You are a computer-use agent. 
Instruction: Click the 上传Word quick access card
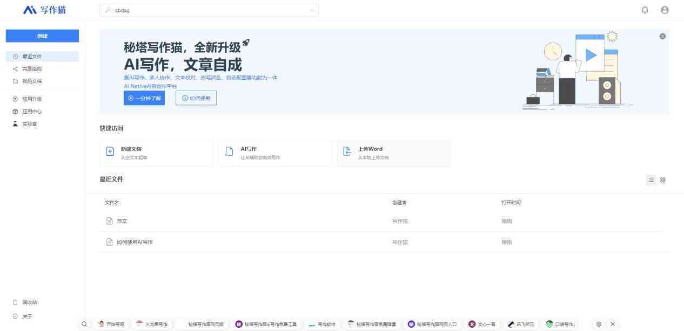(394, 153)
